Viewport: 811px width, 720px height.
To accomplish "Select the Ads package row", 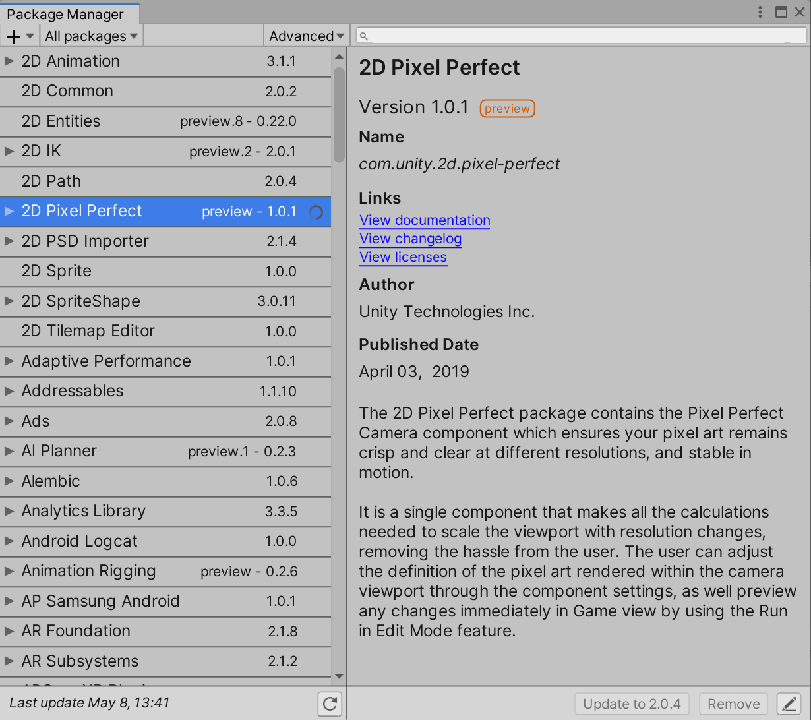I will (x=165, y=421).
